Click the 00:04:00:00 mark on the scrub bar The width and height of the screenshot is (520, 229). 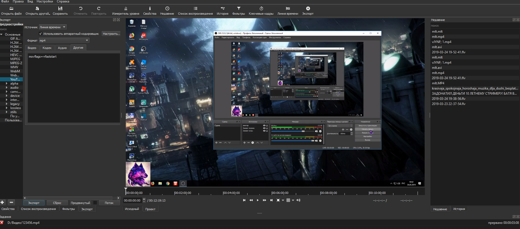coord(223,193)
